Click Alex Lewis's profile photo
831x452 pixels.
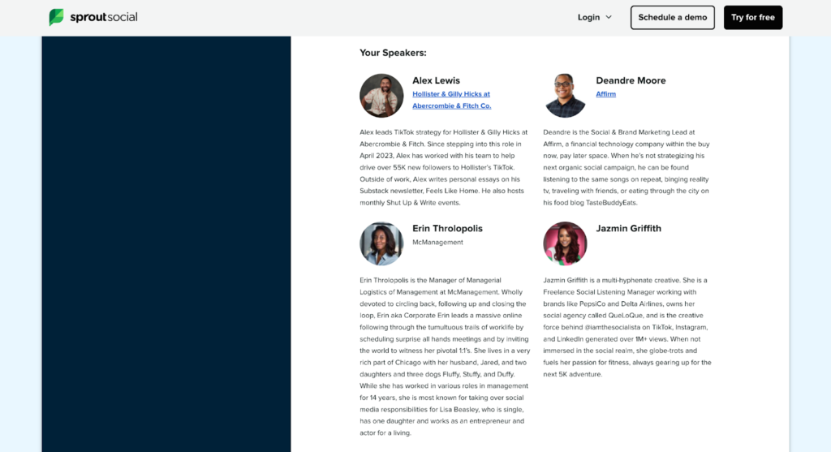click(381, 96)
